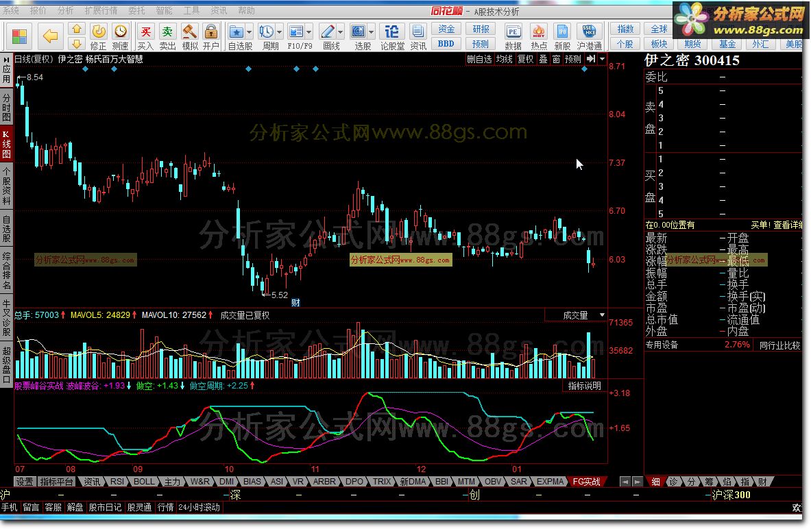The image size is (811, 529).
Task: Toggle 复权 price adjustment mode
Action: (x=526, y=59)
